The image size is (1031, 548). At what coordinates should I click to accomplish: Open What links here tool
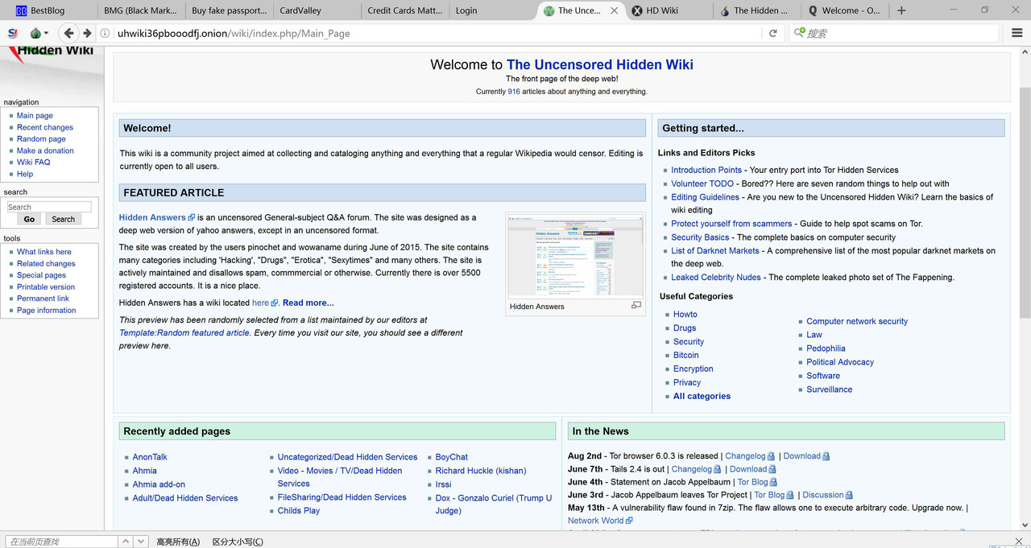(44, 252)
